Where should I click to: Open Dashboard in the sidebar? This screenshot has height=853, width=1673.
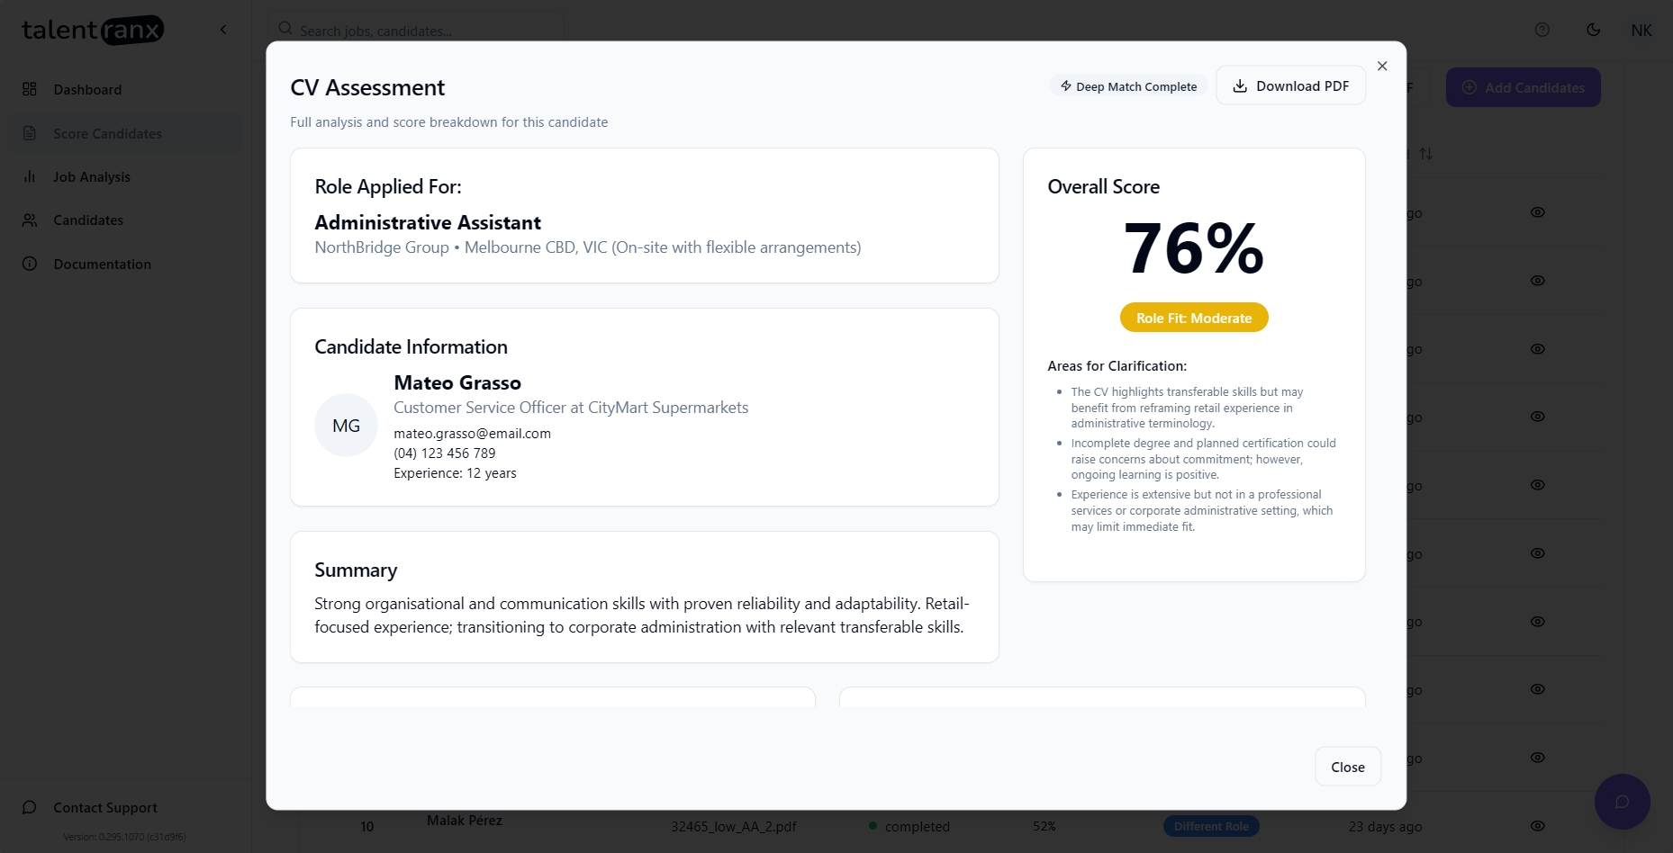(87, 90)
